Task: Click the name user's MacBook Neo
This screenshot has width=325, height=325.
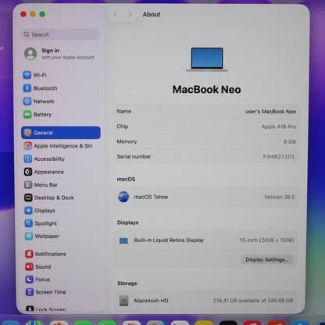Action: (x=270, y=112)
